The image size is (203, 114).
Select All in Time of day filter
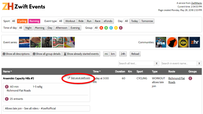click(21, 28)
